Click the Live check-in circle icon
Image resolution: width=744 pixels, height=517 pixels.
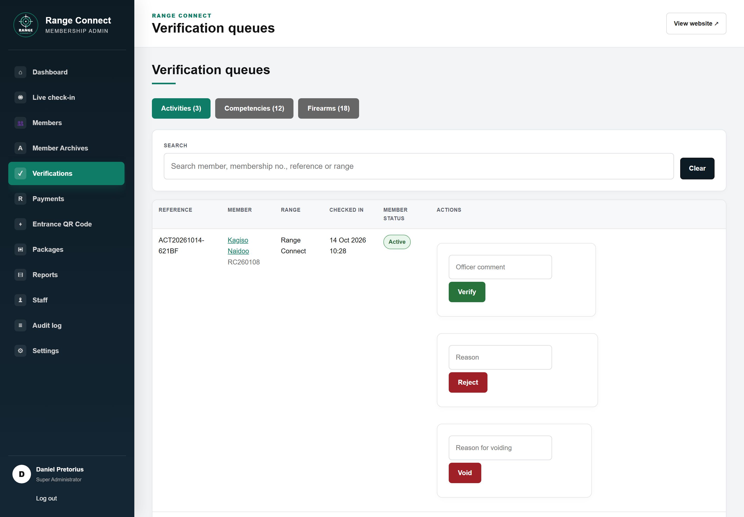click(x=20, y=97)
